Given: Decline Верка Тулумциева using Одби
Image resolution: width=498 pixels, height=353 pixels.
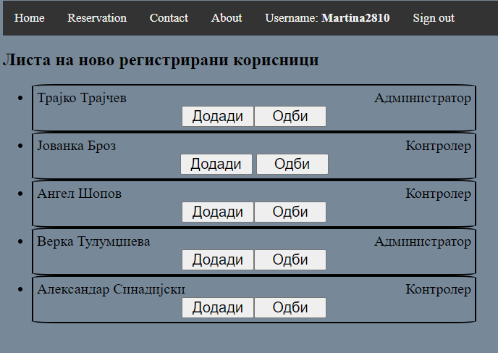Looking at the screenshot, I should pos(290,260).
